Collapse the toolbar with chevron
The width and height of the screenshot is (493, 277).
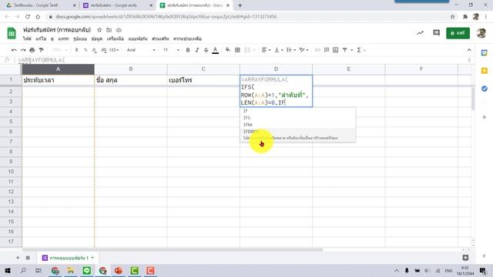pyautogui.click(x=469, y=50)
